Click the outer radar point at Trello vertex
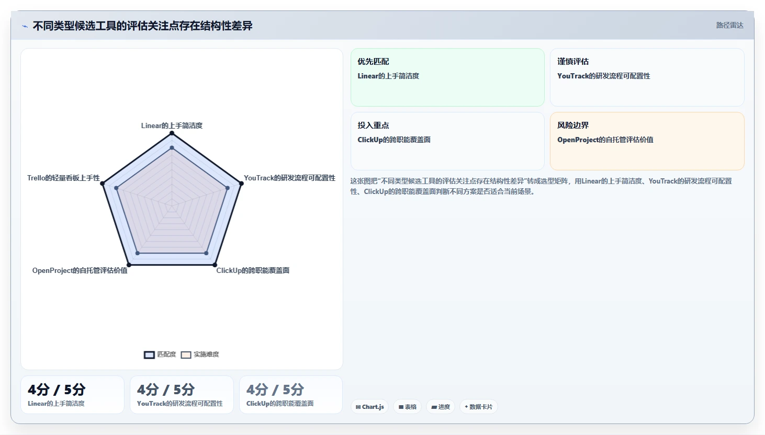The image size is (765, 435). click(103, 184)
